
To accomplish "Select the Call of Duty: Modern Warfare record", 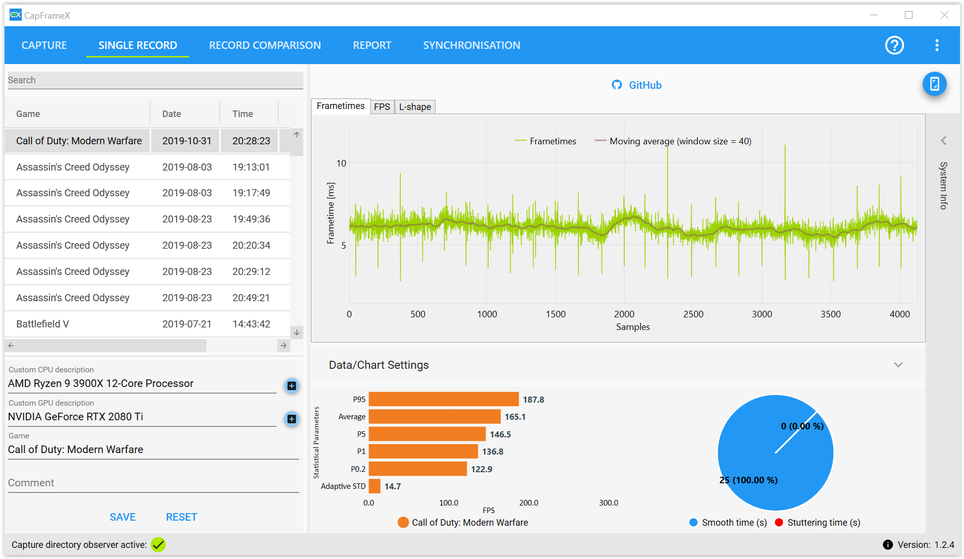I will (147, 141).
